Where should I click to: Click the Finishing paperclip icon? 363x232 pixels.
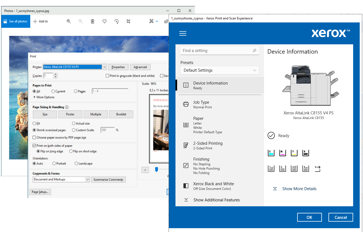point(186,166)
